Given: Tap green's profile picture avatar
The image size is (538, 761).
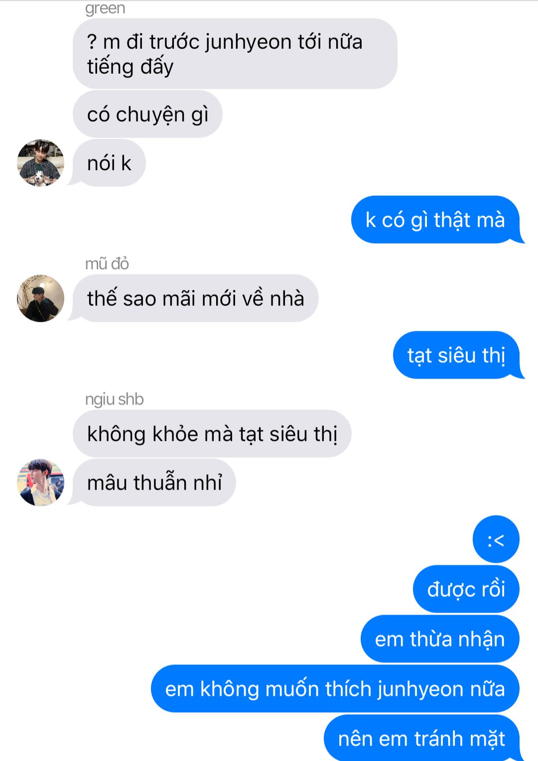Looking at the screenshot, I should [x=41, y=163].
